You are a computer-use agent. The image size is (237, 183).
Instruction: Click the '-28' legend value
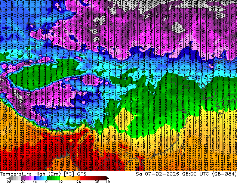click(x=7, y=182)
